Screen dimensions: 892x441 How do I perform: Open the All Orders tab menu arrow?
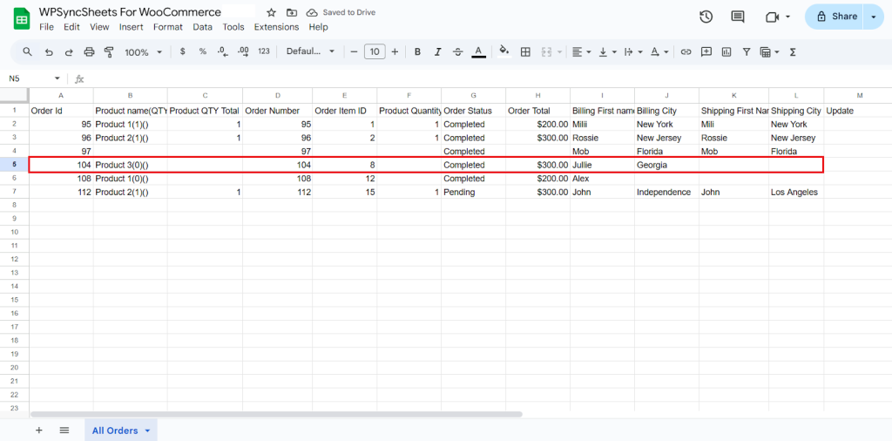point(147,431)
